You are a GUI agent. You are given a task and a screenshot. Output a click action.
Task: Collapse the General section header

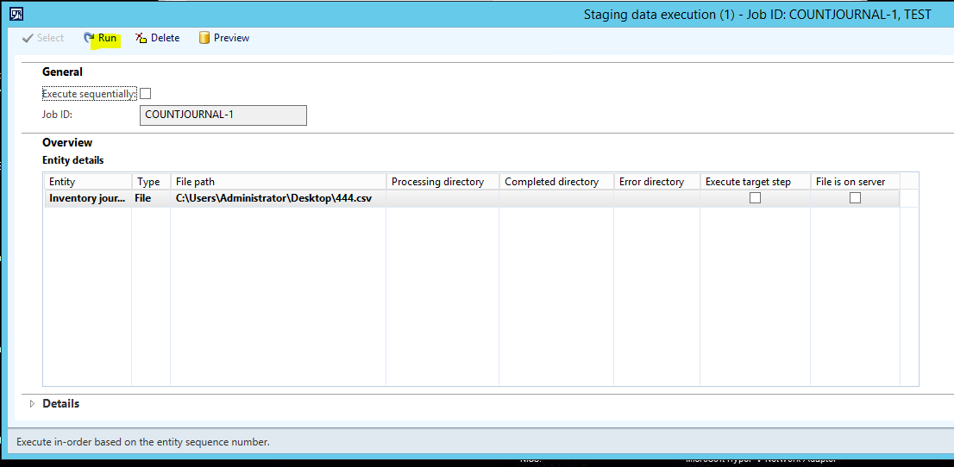click(62, 72)
